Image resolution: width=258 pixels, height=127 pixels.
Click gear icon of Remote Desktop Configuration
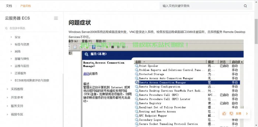137,87
